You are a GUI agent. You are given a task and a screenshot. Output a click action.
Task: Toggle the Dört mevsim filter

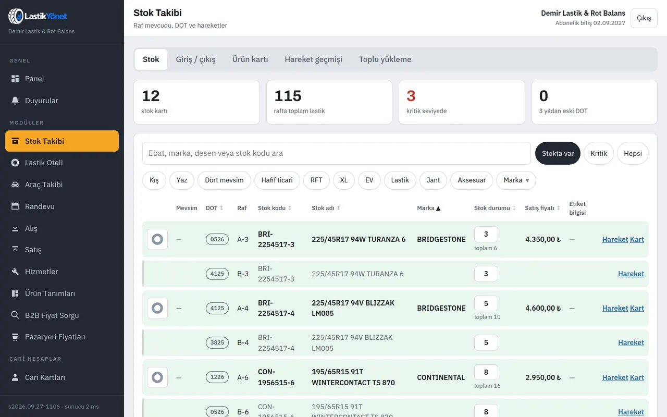(224, 180)
